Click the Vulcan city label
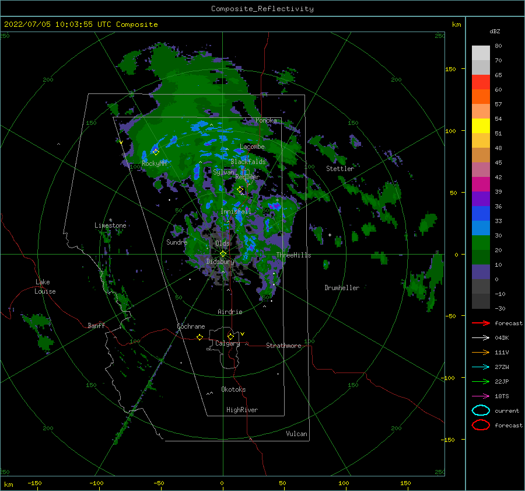The image size is (525, 491). (296, 434)
